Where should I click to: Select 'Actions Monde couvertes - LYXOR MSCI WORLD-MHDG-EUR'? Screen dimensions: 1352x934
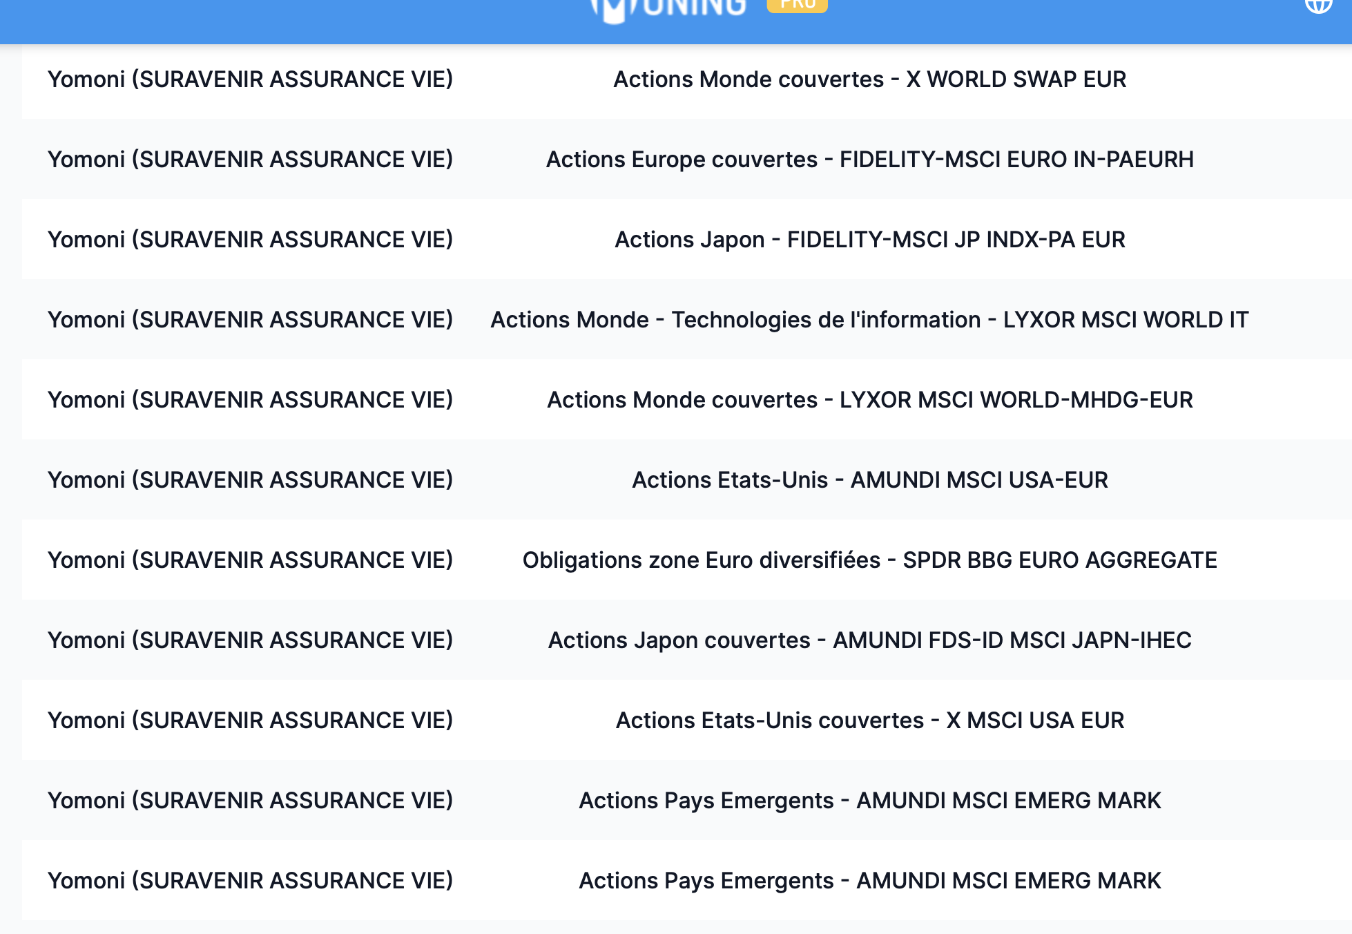pyautogui.click(x=869, y=400)
